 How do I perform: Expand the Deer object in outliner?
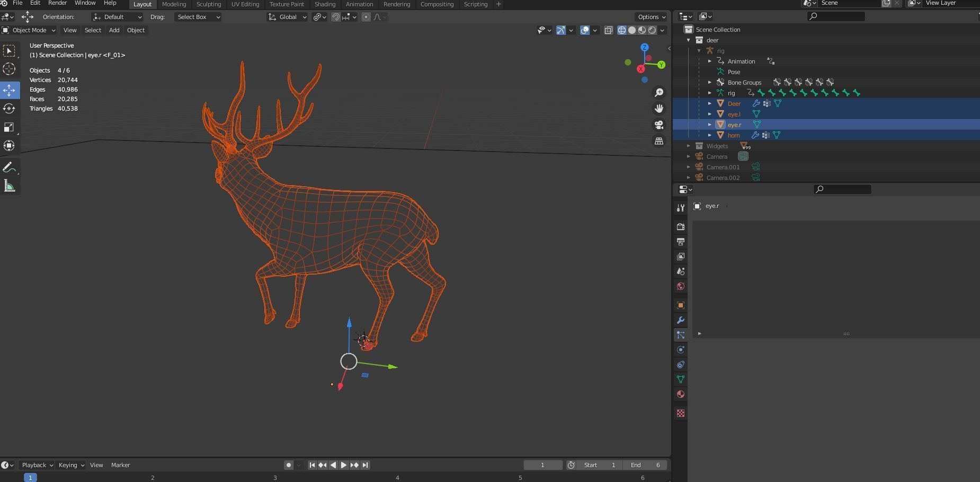click(710, 104)
